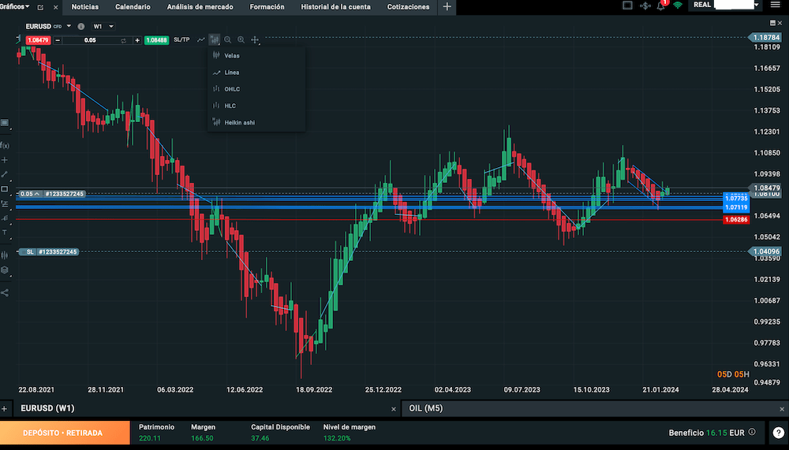789x450 pixels.
Task: Activate the crosshair cursor tool
Action: click(255, 39)
